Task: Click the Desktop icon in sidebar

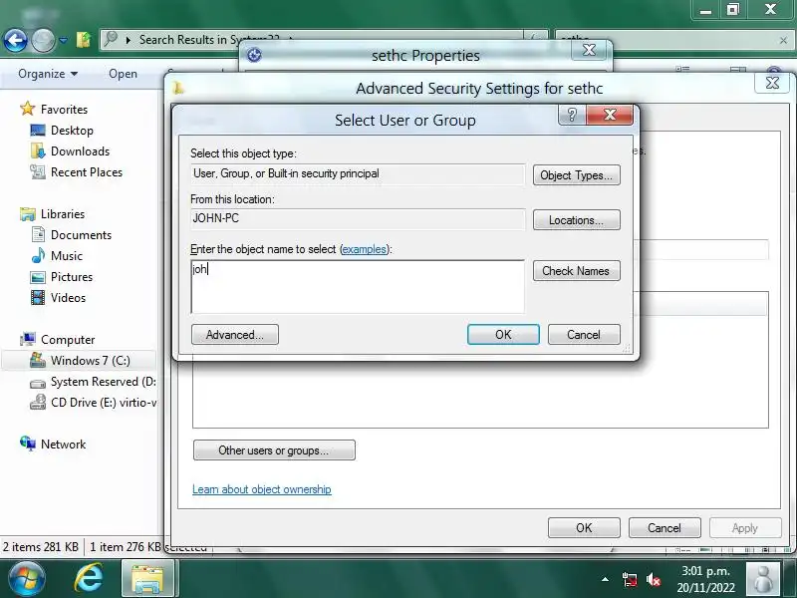Action: tap(38, 131)
